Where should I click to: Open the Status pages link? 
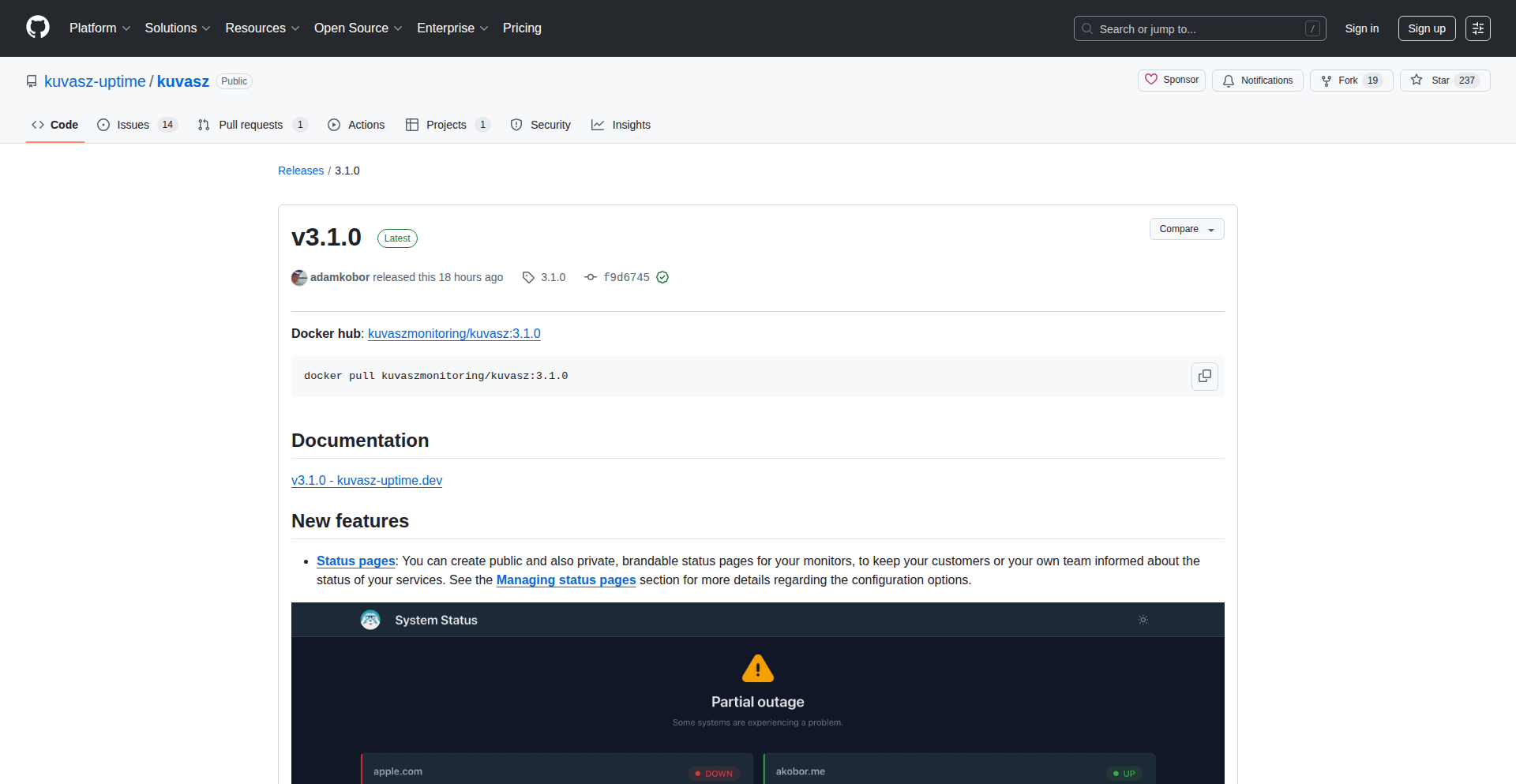(x=355, y=561)
